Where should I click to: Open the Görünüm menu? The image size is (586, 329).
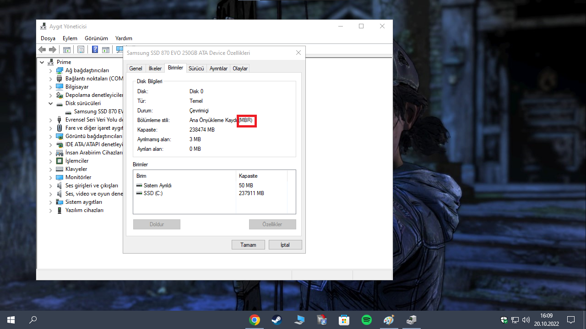click(x=96, y=38)
